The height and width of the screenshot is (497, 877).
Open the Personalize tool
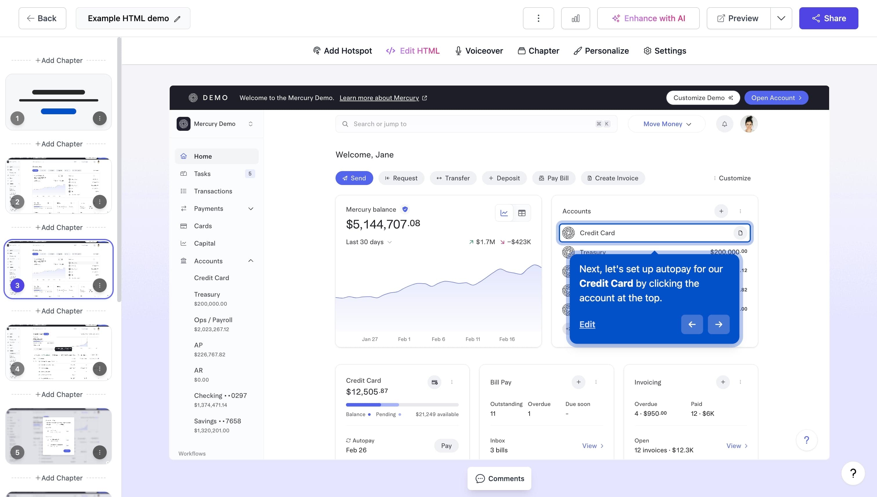(x=601, y=51)
